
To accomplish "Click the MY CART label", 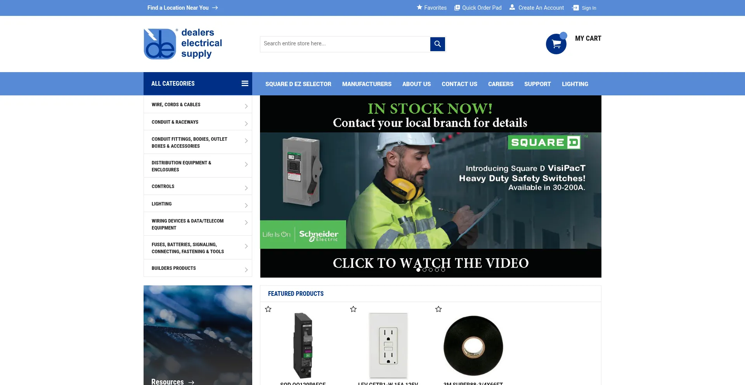I will click(588, 38).
